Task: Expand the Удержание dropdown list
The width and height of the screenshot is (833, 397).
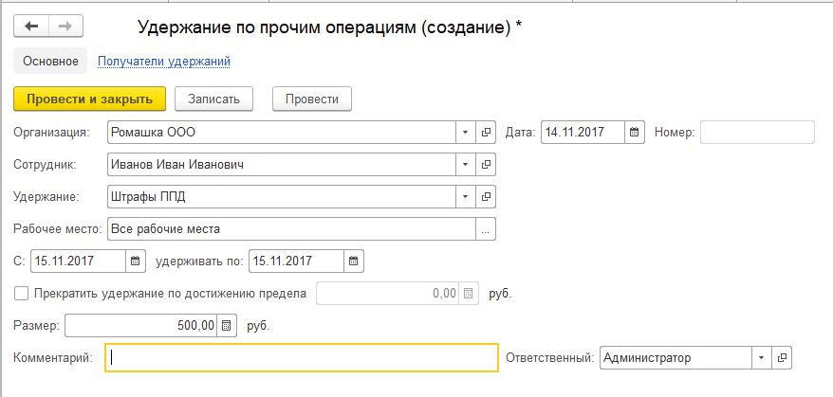Action: click(466, 197)
